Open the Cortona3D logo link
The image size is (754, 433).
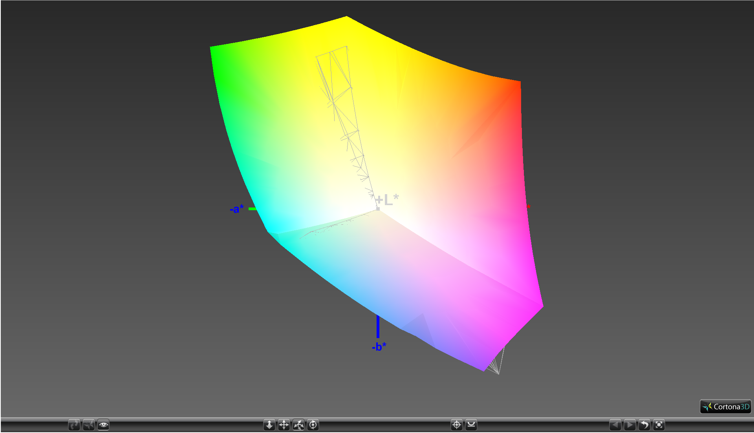(725, 407)
